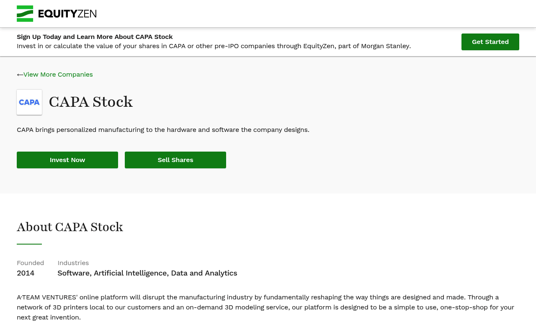Click the left arrow before View More Companies
The width and height of the screenshot is (536, 335).
(x=20, y=75)
